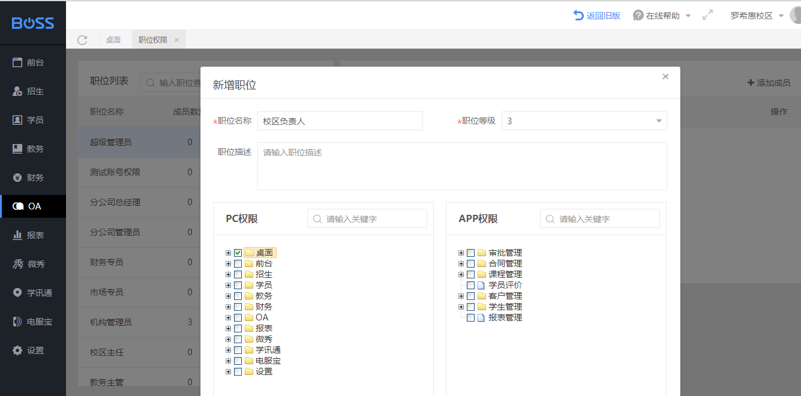Open the 电服宝 sidebar section

pyautogui.click(x=33, y=322)
